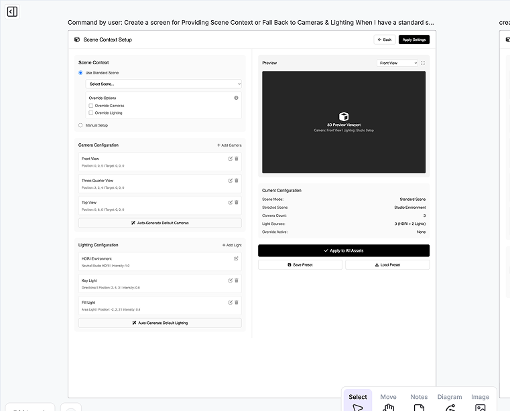
Task: Delete the Key Light entry
Action: coord(237,280)
